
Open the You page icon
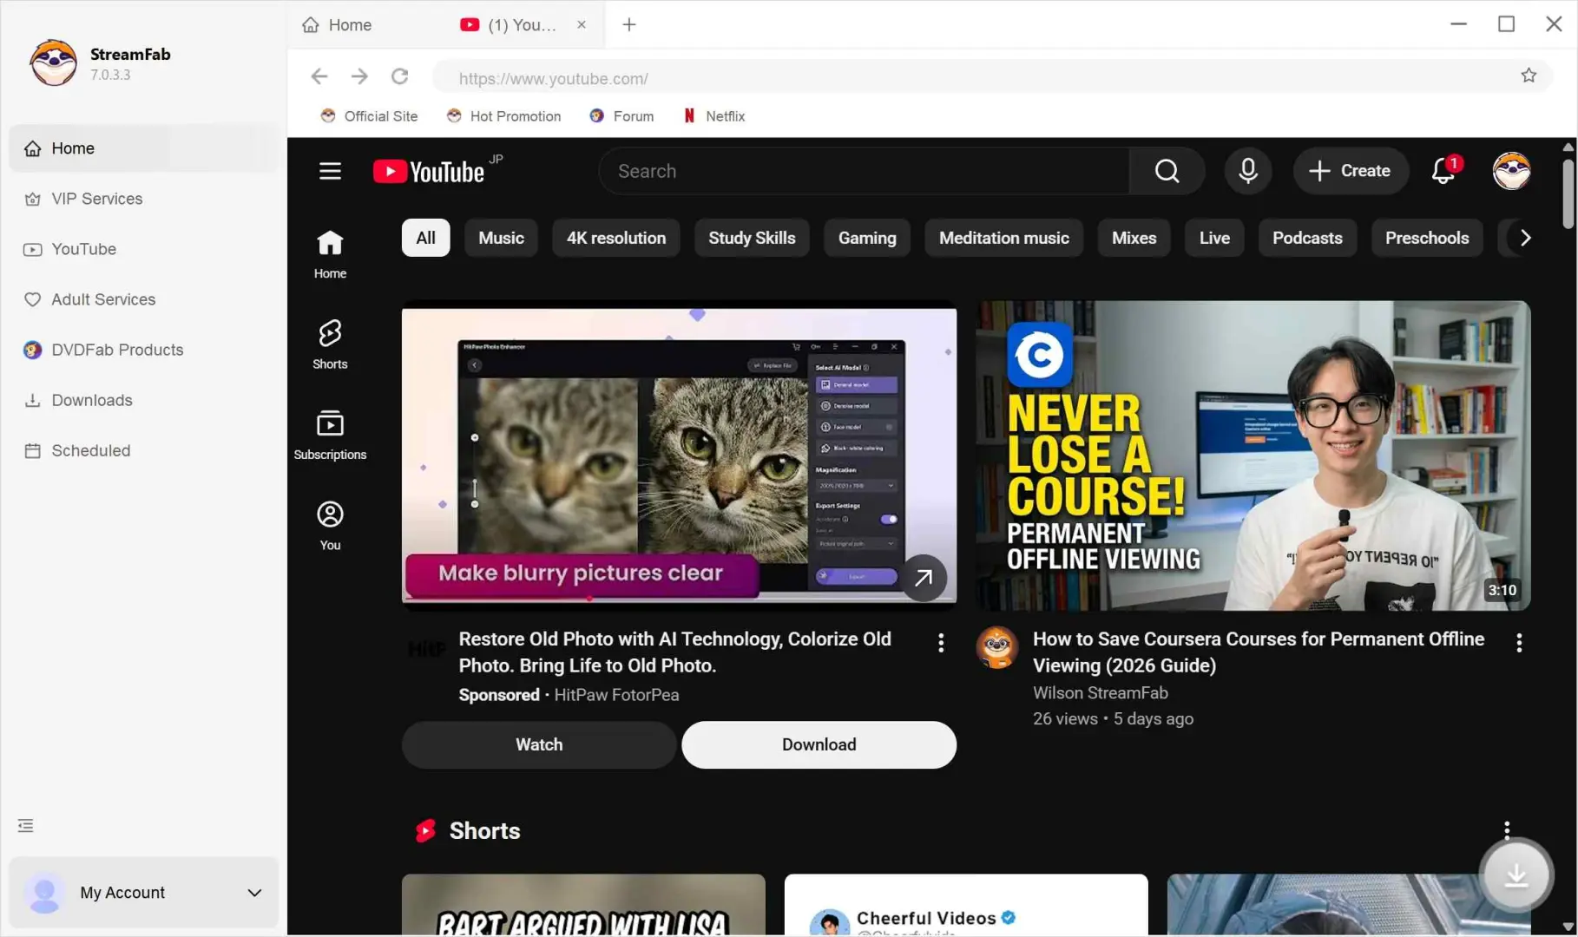pyautogui.click(x=330, y=526)
